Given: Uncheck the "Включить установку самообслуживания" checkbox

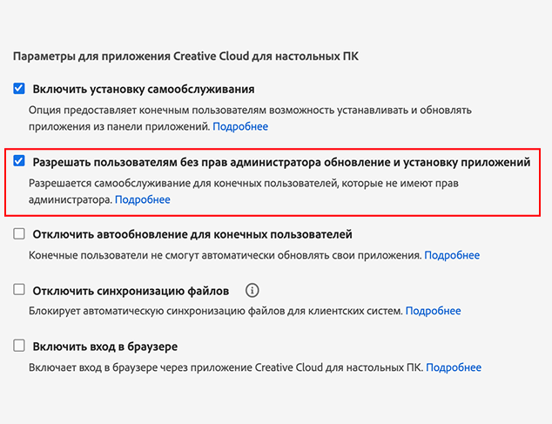Looking at the screenshot, I should (x=19, y=89).
